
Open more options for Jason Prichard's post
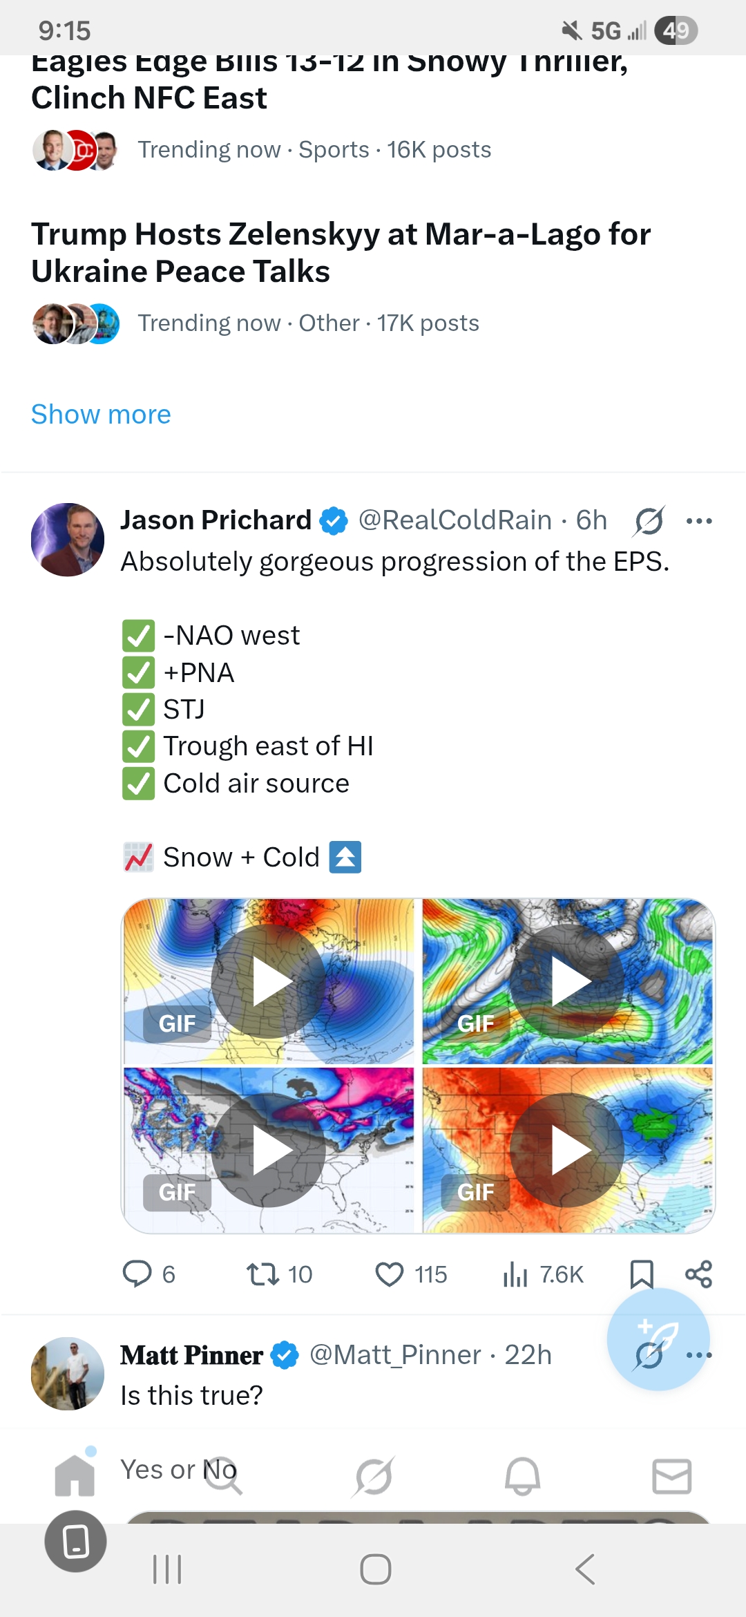pos(699,521)
